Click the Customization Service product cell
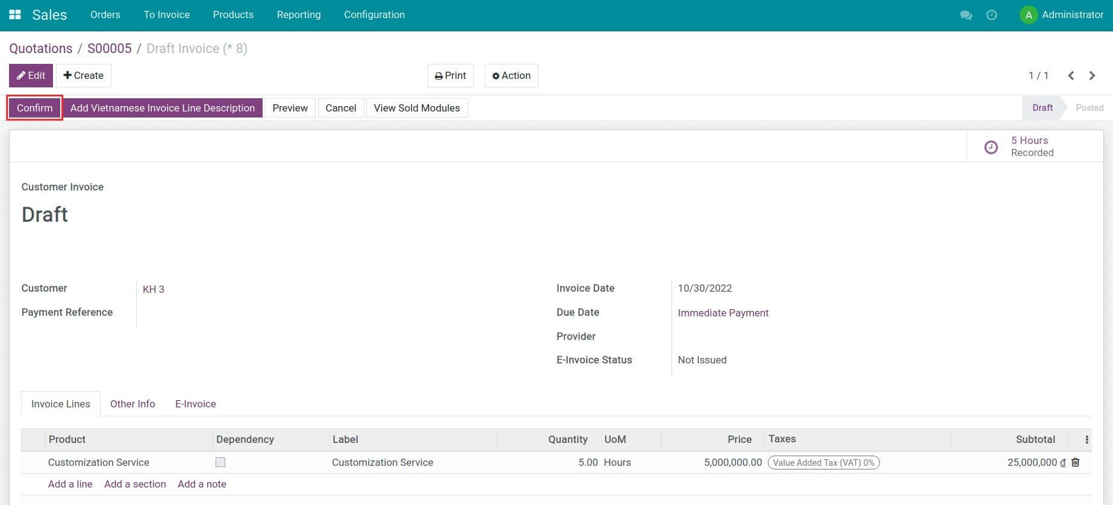 coord(129,462)
